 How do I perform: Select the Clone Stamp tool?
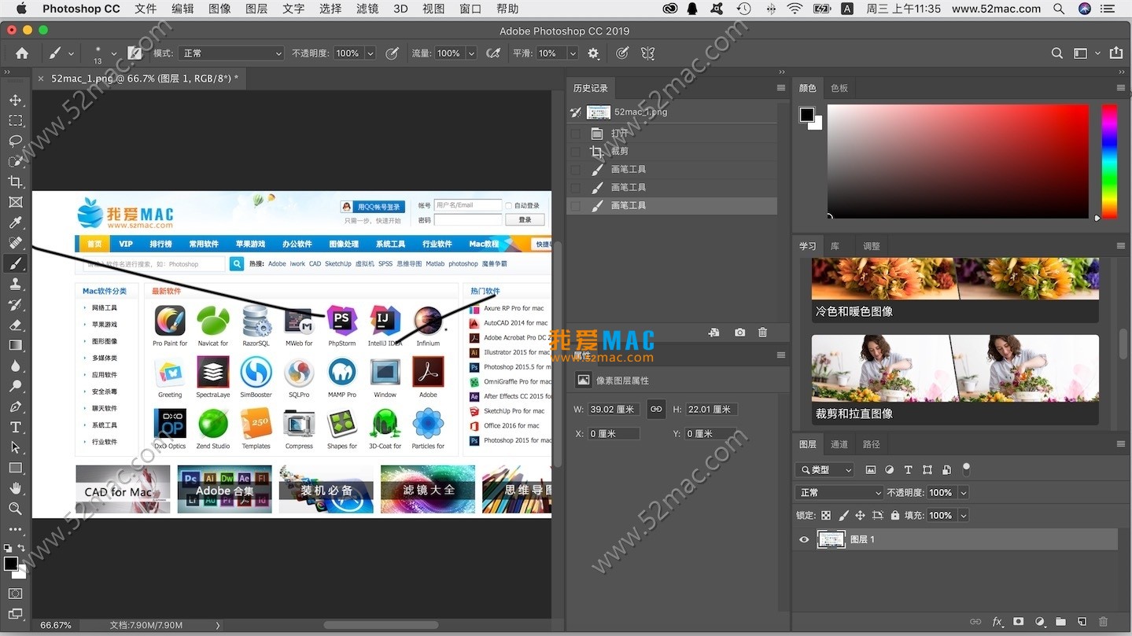tap(16, 284)
